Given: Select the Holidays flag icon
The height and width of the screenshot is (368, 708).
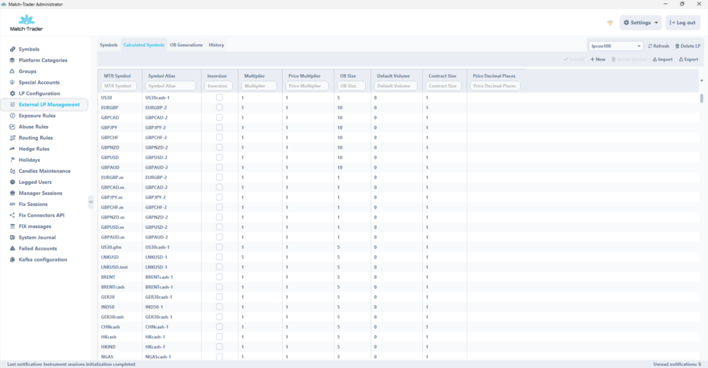Looking at the screenshot, I should coord(12,160).
